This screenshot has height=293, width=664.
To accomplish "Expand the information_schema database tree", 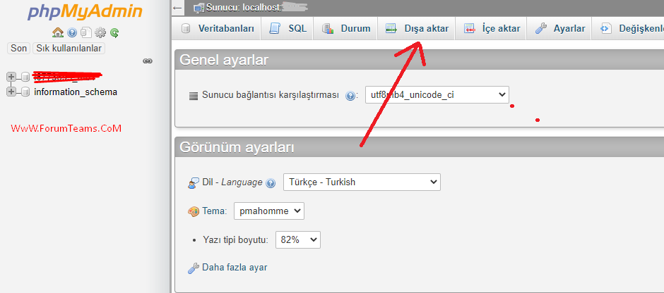I will [11, 92].
